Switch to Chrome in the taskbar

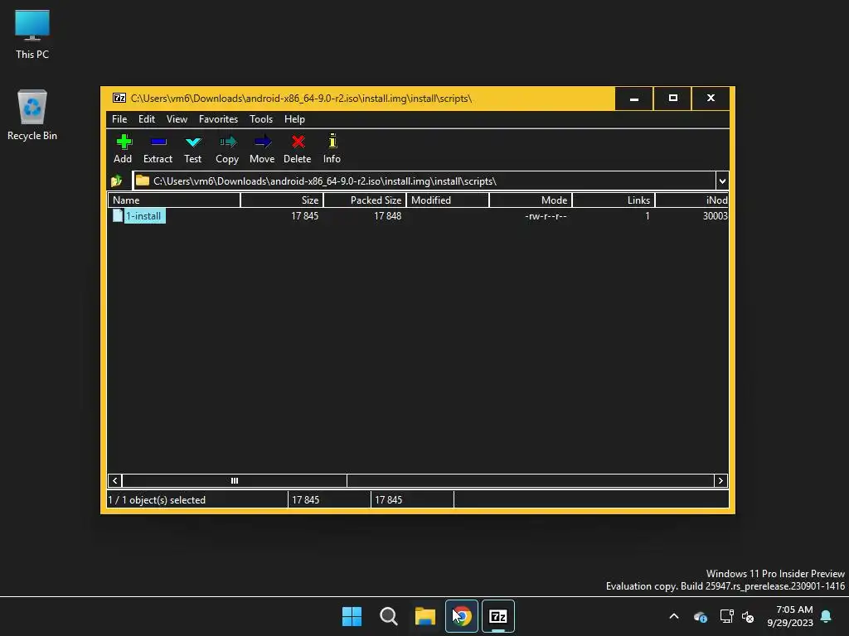(461, 616)
